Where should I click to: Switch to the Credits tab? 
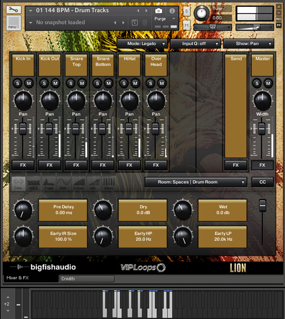pyautogui.click(x=87, y=279)
